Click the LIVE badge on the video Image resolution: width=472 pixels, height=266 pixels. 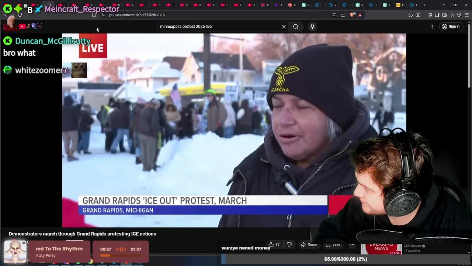(93, 46)
